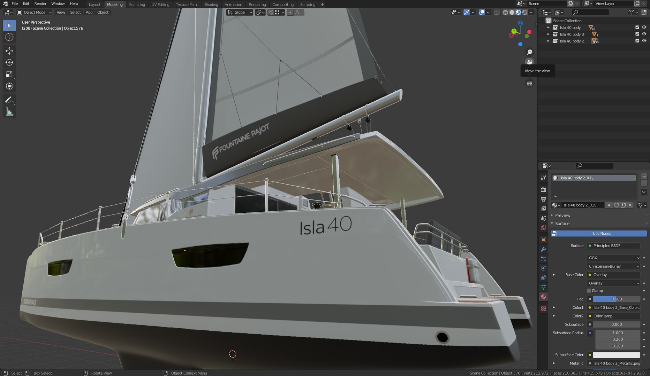Pick the Annotate tool
Screen dimensions: 650x376
point(9,100)
